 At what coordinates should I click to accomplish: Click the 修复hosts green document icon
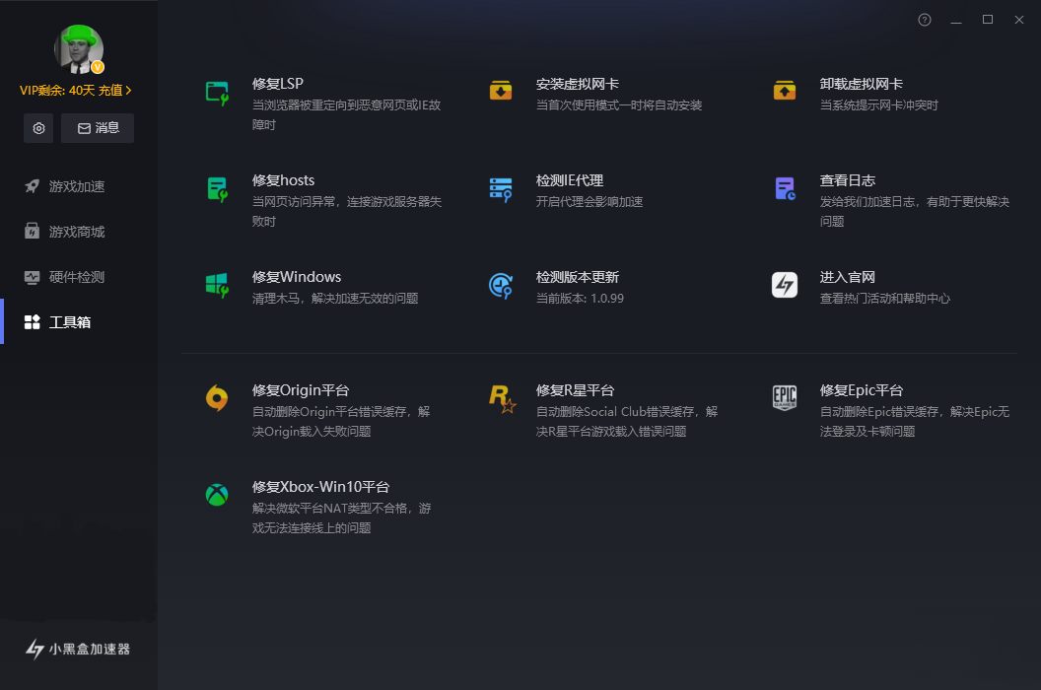tap(217, 190)
